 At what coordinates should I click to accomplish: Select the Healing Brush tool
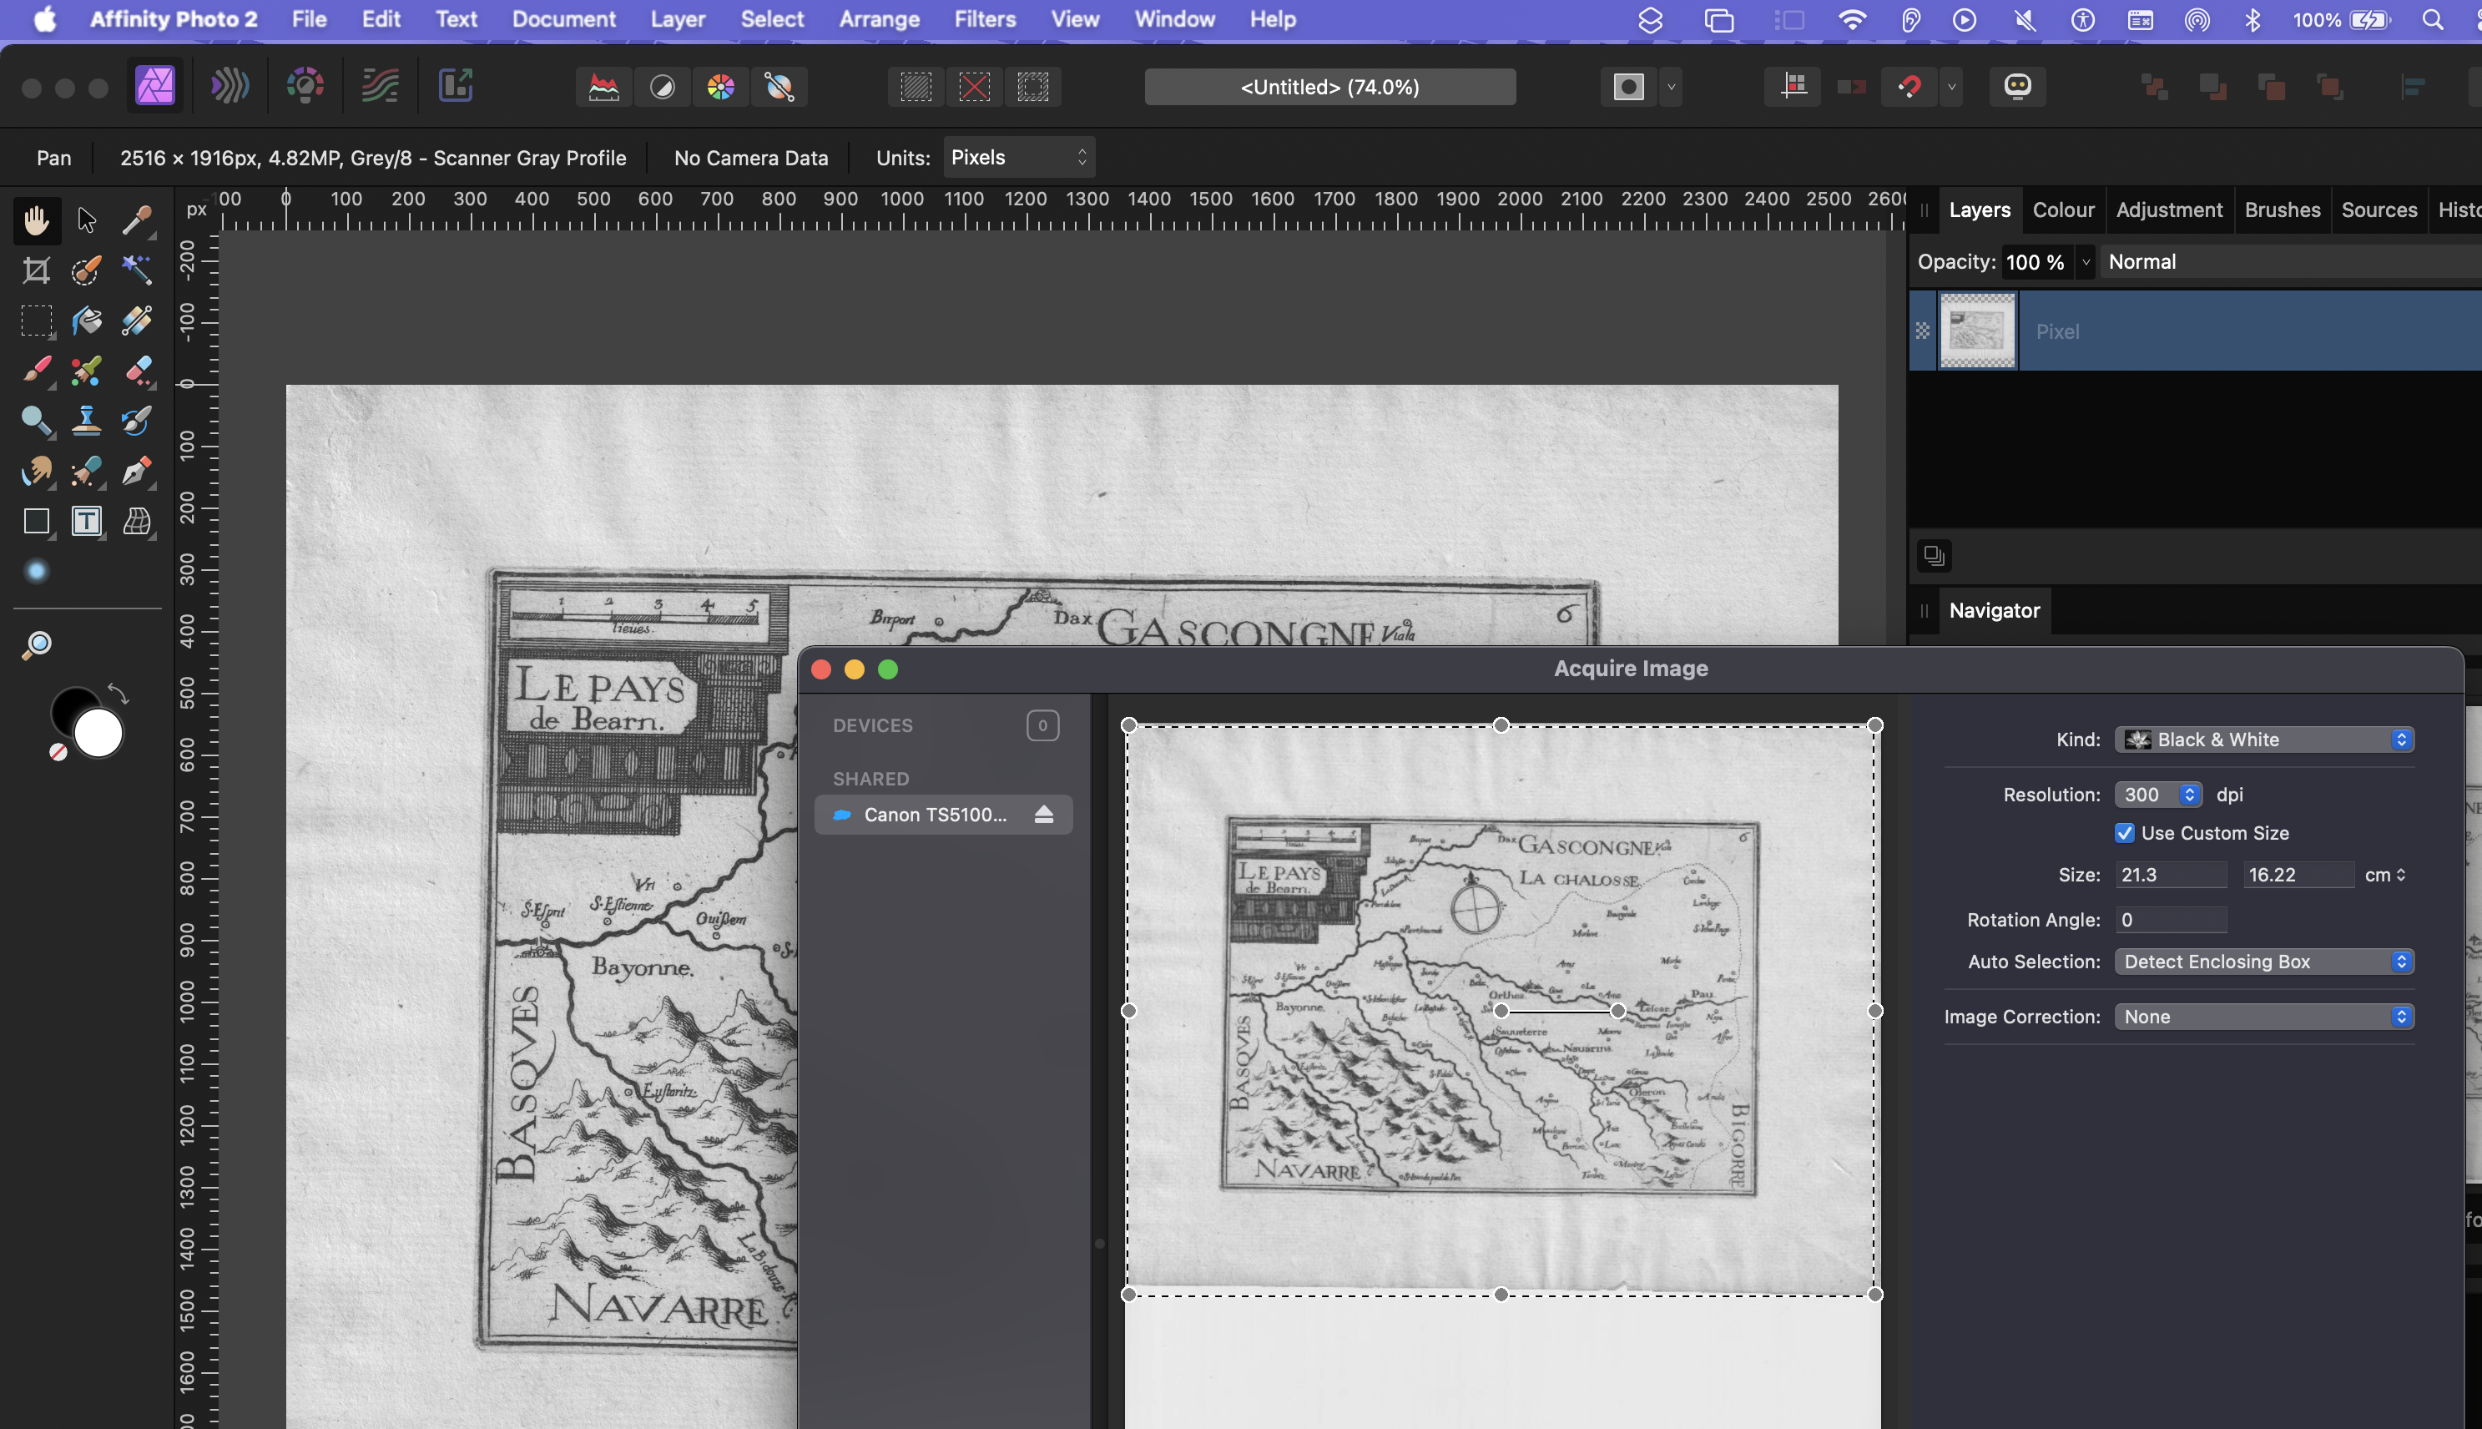86,471
